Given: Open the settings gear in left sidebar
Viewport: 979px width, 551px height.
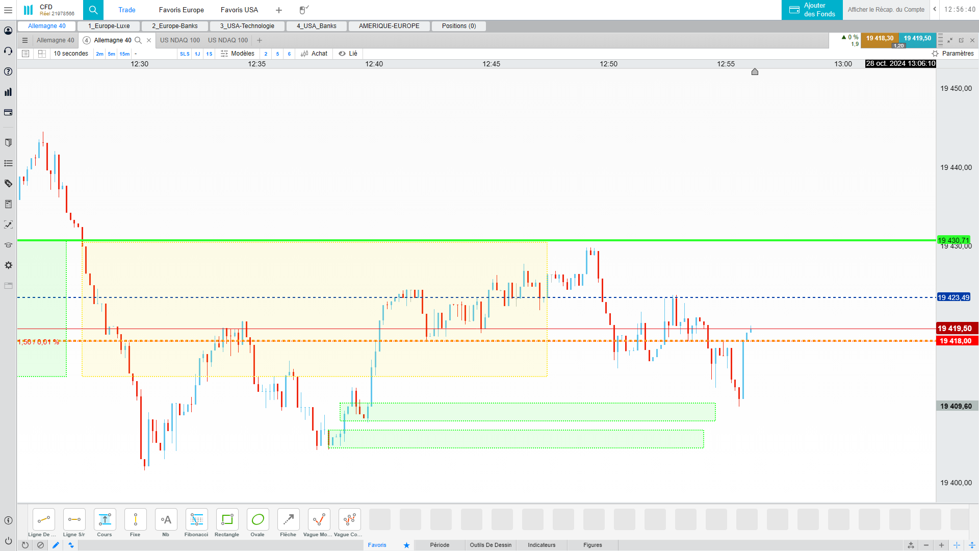Looking at the screenshot, I should tap(8, 265).
